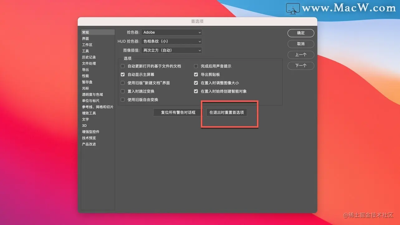The height and width of the screenshot is (225, 400).
Task: Select 参考线、网格和切片 category
Action: pyautogui.click(x=98, y=107)
